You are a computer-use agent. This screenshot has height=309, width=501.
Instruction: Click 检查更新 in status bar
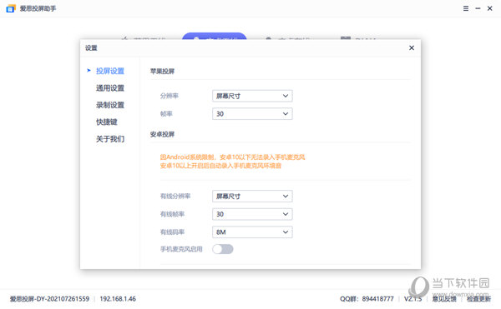[478, 299]
